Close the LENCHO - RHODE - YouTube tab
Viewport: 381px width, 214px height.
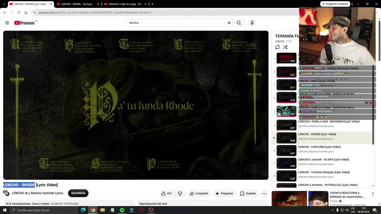pos(98,4)
